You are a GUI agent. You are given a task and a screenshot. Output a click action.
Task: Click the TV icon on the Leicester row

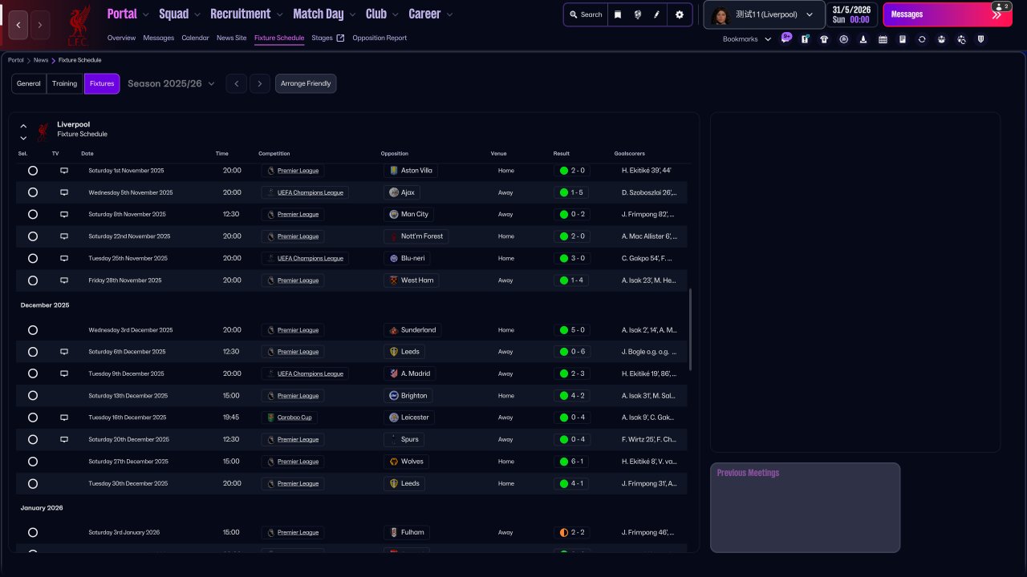[x=64, y=418]
